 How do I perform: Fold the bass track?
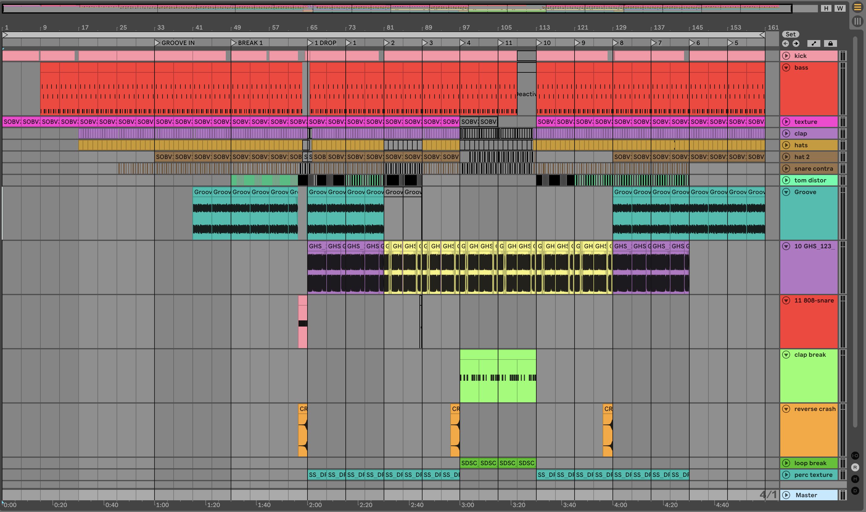[x=786, y=68]
